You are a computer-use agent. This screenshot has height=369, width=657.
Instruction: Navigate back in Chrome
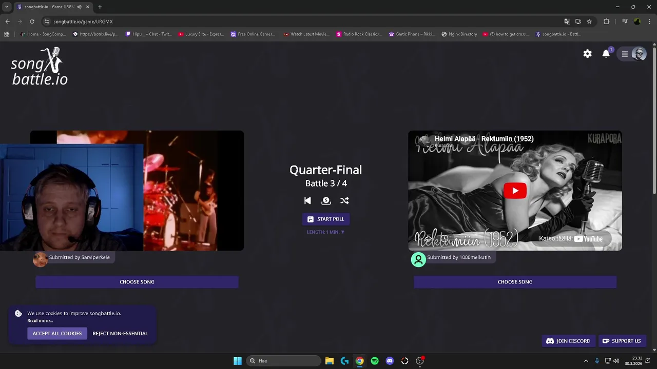click(7, 22)
